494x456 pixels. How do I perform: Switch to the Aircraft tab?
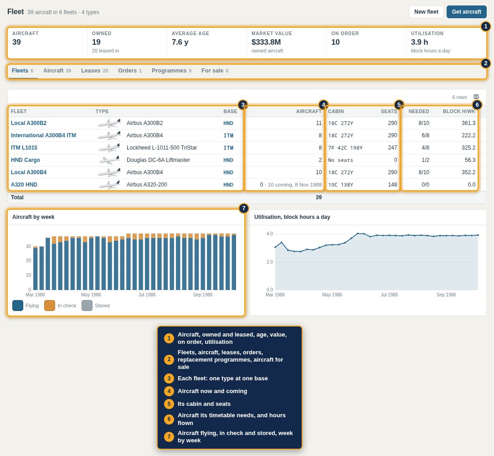(57, 71)
